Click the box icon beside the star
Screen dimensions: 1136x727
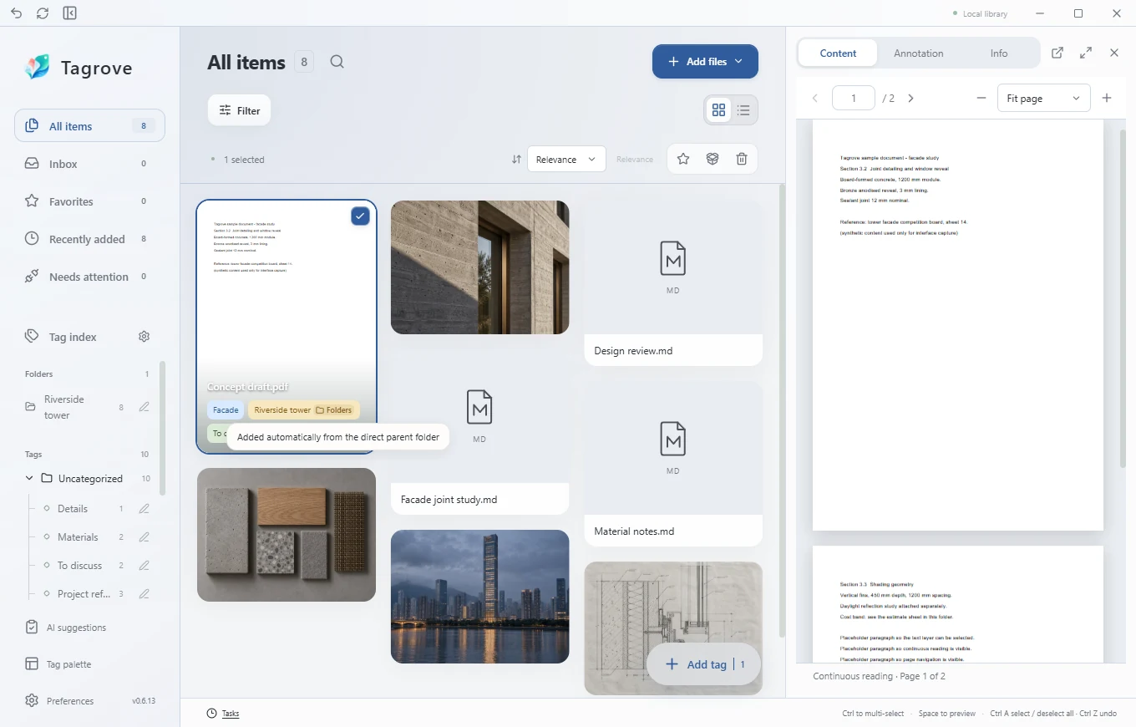713,159
